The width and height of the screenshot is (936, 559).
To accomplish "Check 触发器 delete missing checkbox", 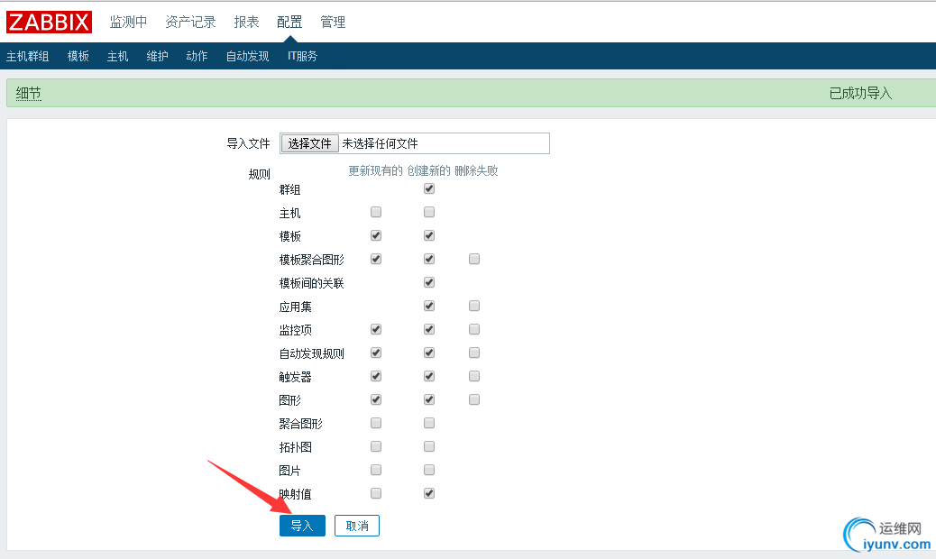I will click(474, 376).
